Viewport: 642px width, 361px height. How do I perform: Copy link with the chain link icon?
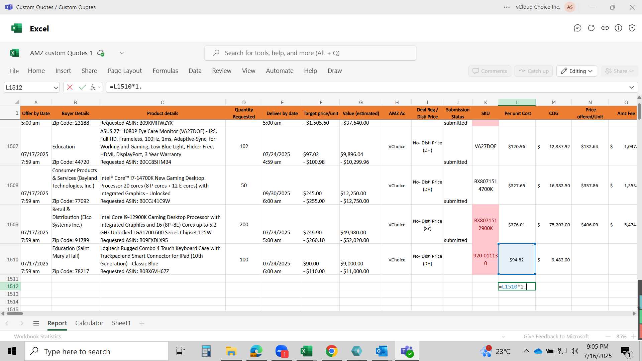605,28
